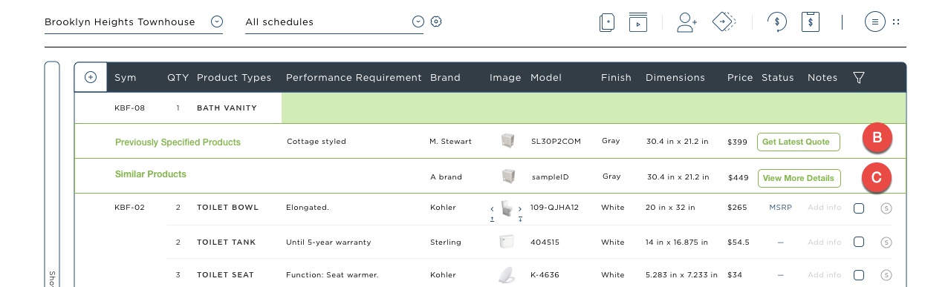This screenshot has height=287, width=951.
Task: Show next Toilet Bowl image arrow
Action: [520, 210]
